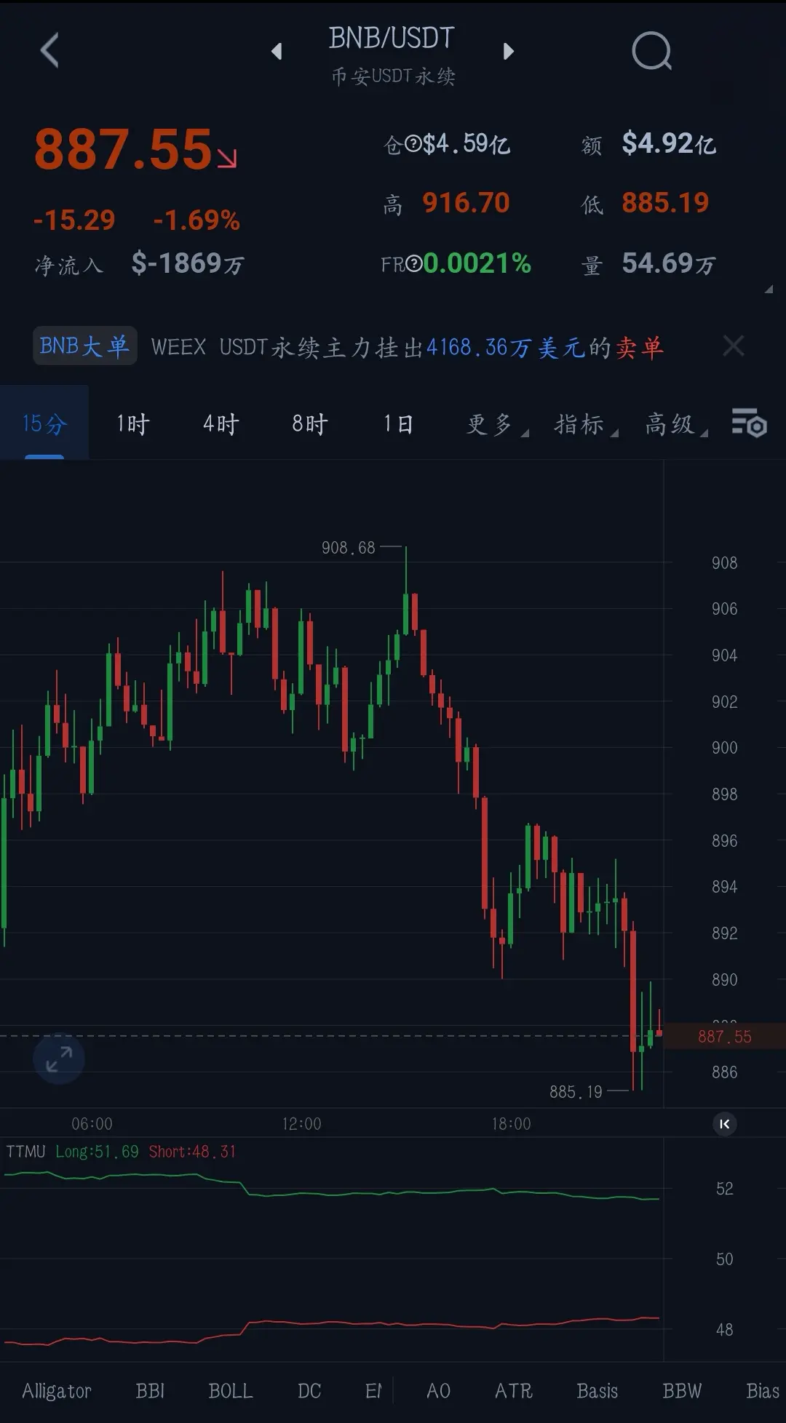
Task: Dismiss the BNB big order banner
Action: (734, 346)
